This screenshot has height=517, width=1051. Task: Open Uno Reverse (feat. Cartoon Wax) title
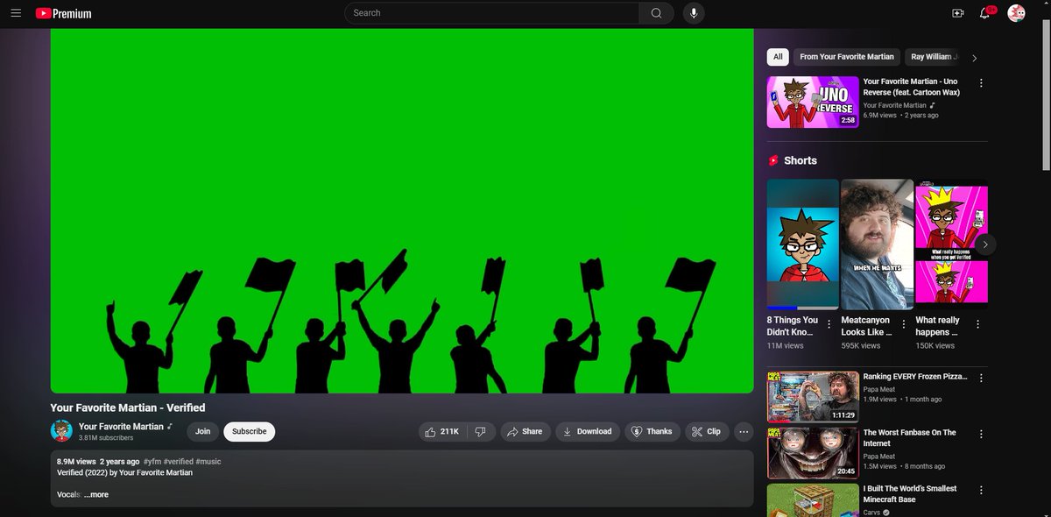911,87
